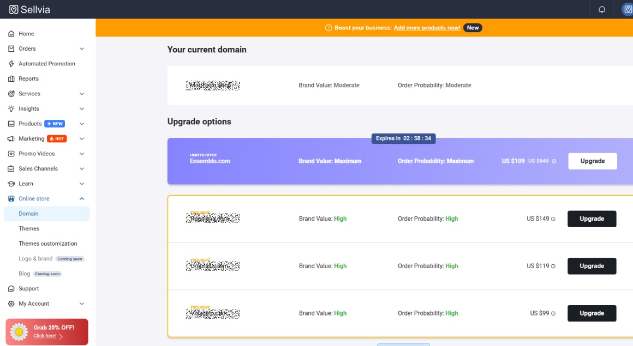Click the Grab 25% OFF promo banner
Image resolution: width=633 pixels, height=346 pixels.
(46, 331)
